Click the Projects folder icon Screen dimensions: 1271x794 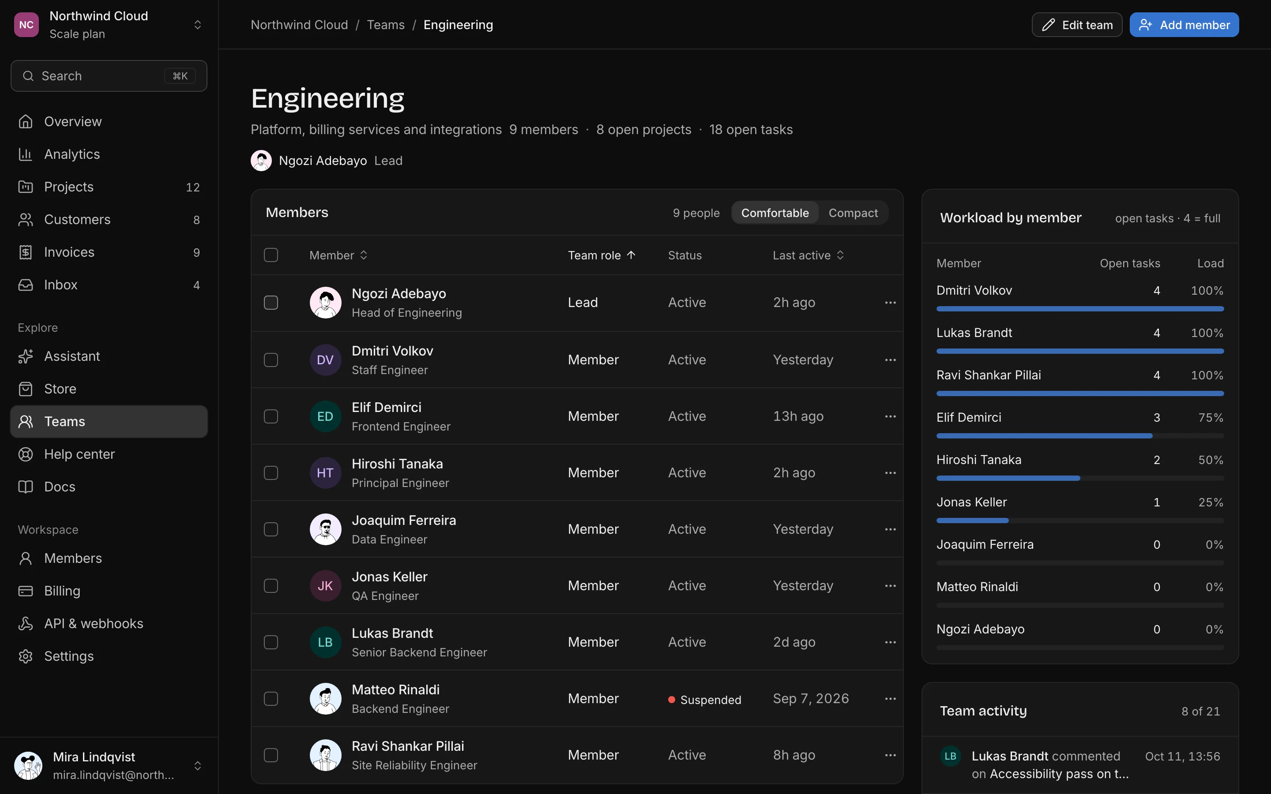pyautogui.click(x=25, y=187)
